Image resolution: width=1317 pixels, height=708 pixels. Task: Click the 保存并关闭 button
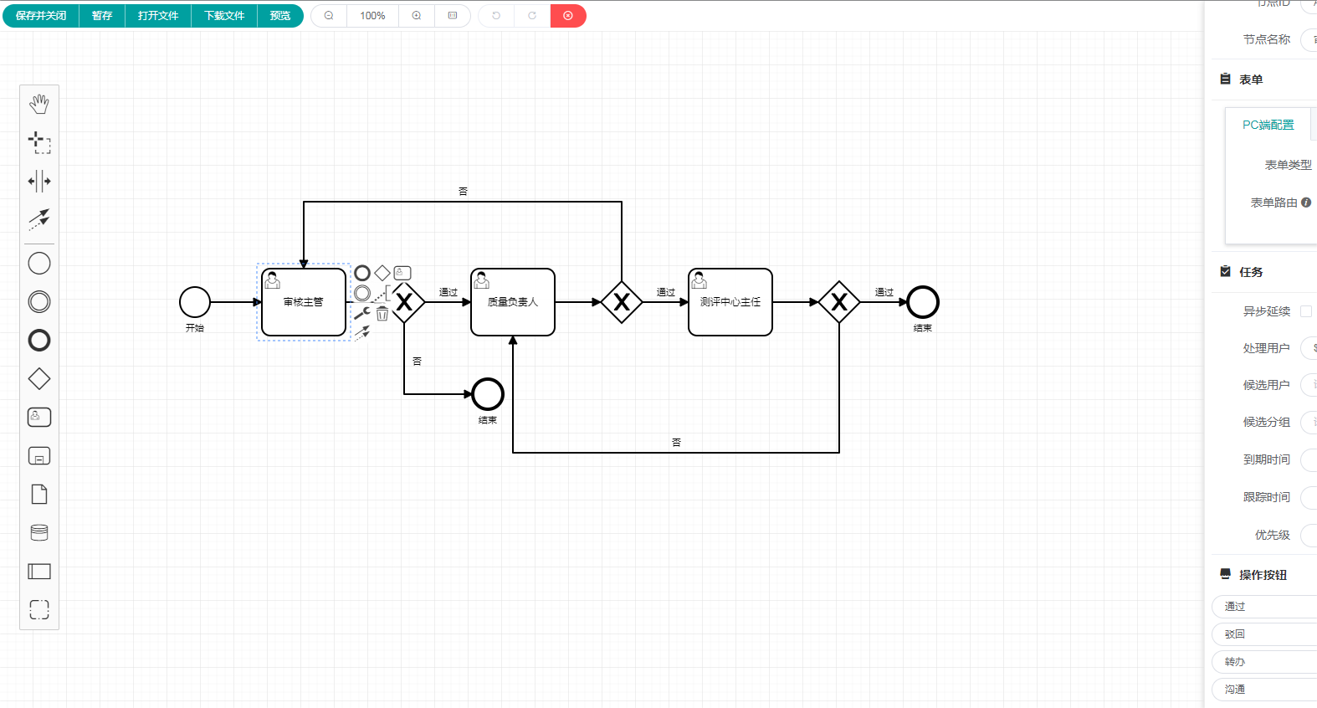pos(41,16)
